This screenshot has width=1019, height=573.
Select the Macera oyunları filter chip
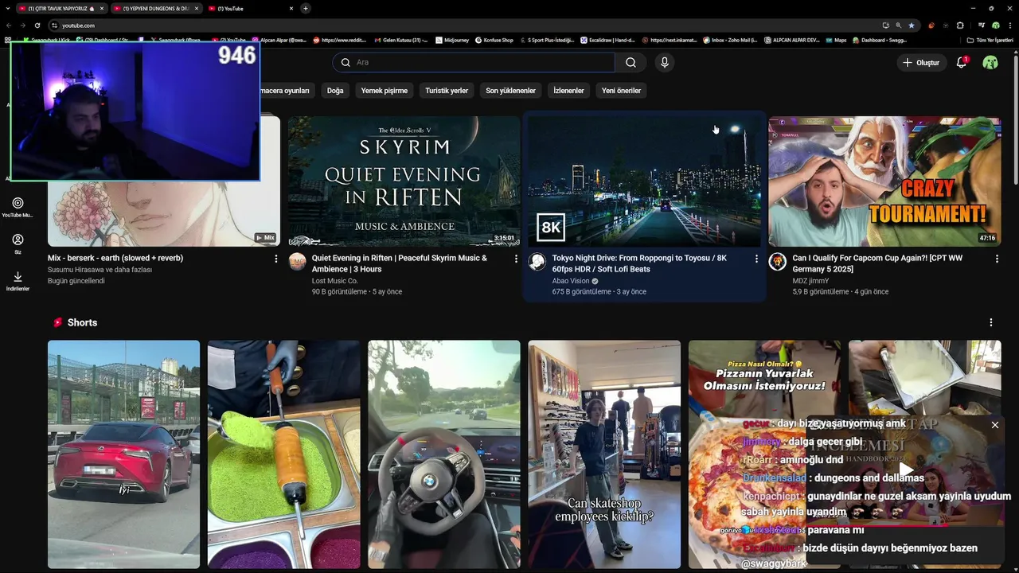(x=287, y=91)
